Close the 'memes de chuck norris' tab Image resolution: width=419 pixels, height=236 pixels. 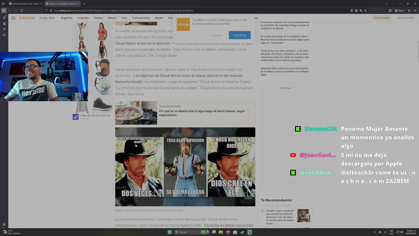(41, 4)
